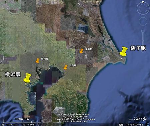The height and width of the screenshot is (126, 150).
Task: Click the 東京駅 text label
Action: [45, 59]
